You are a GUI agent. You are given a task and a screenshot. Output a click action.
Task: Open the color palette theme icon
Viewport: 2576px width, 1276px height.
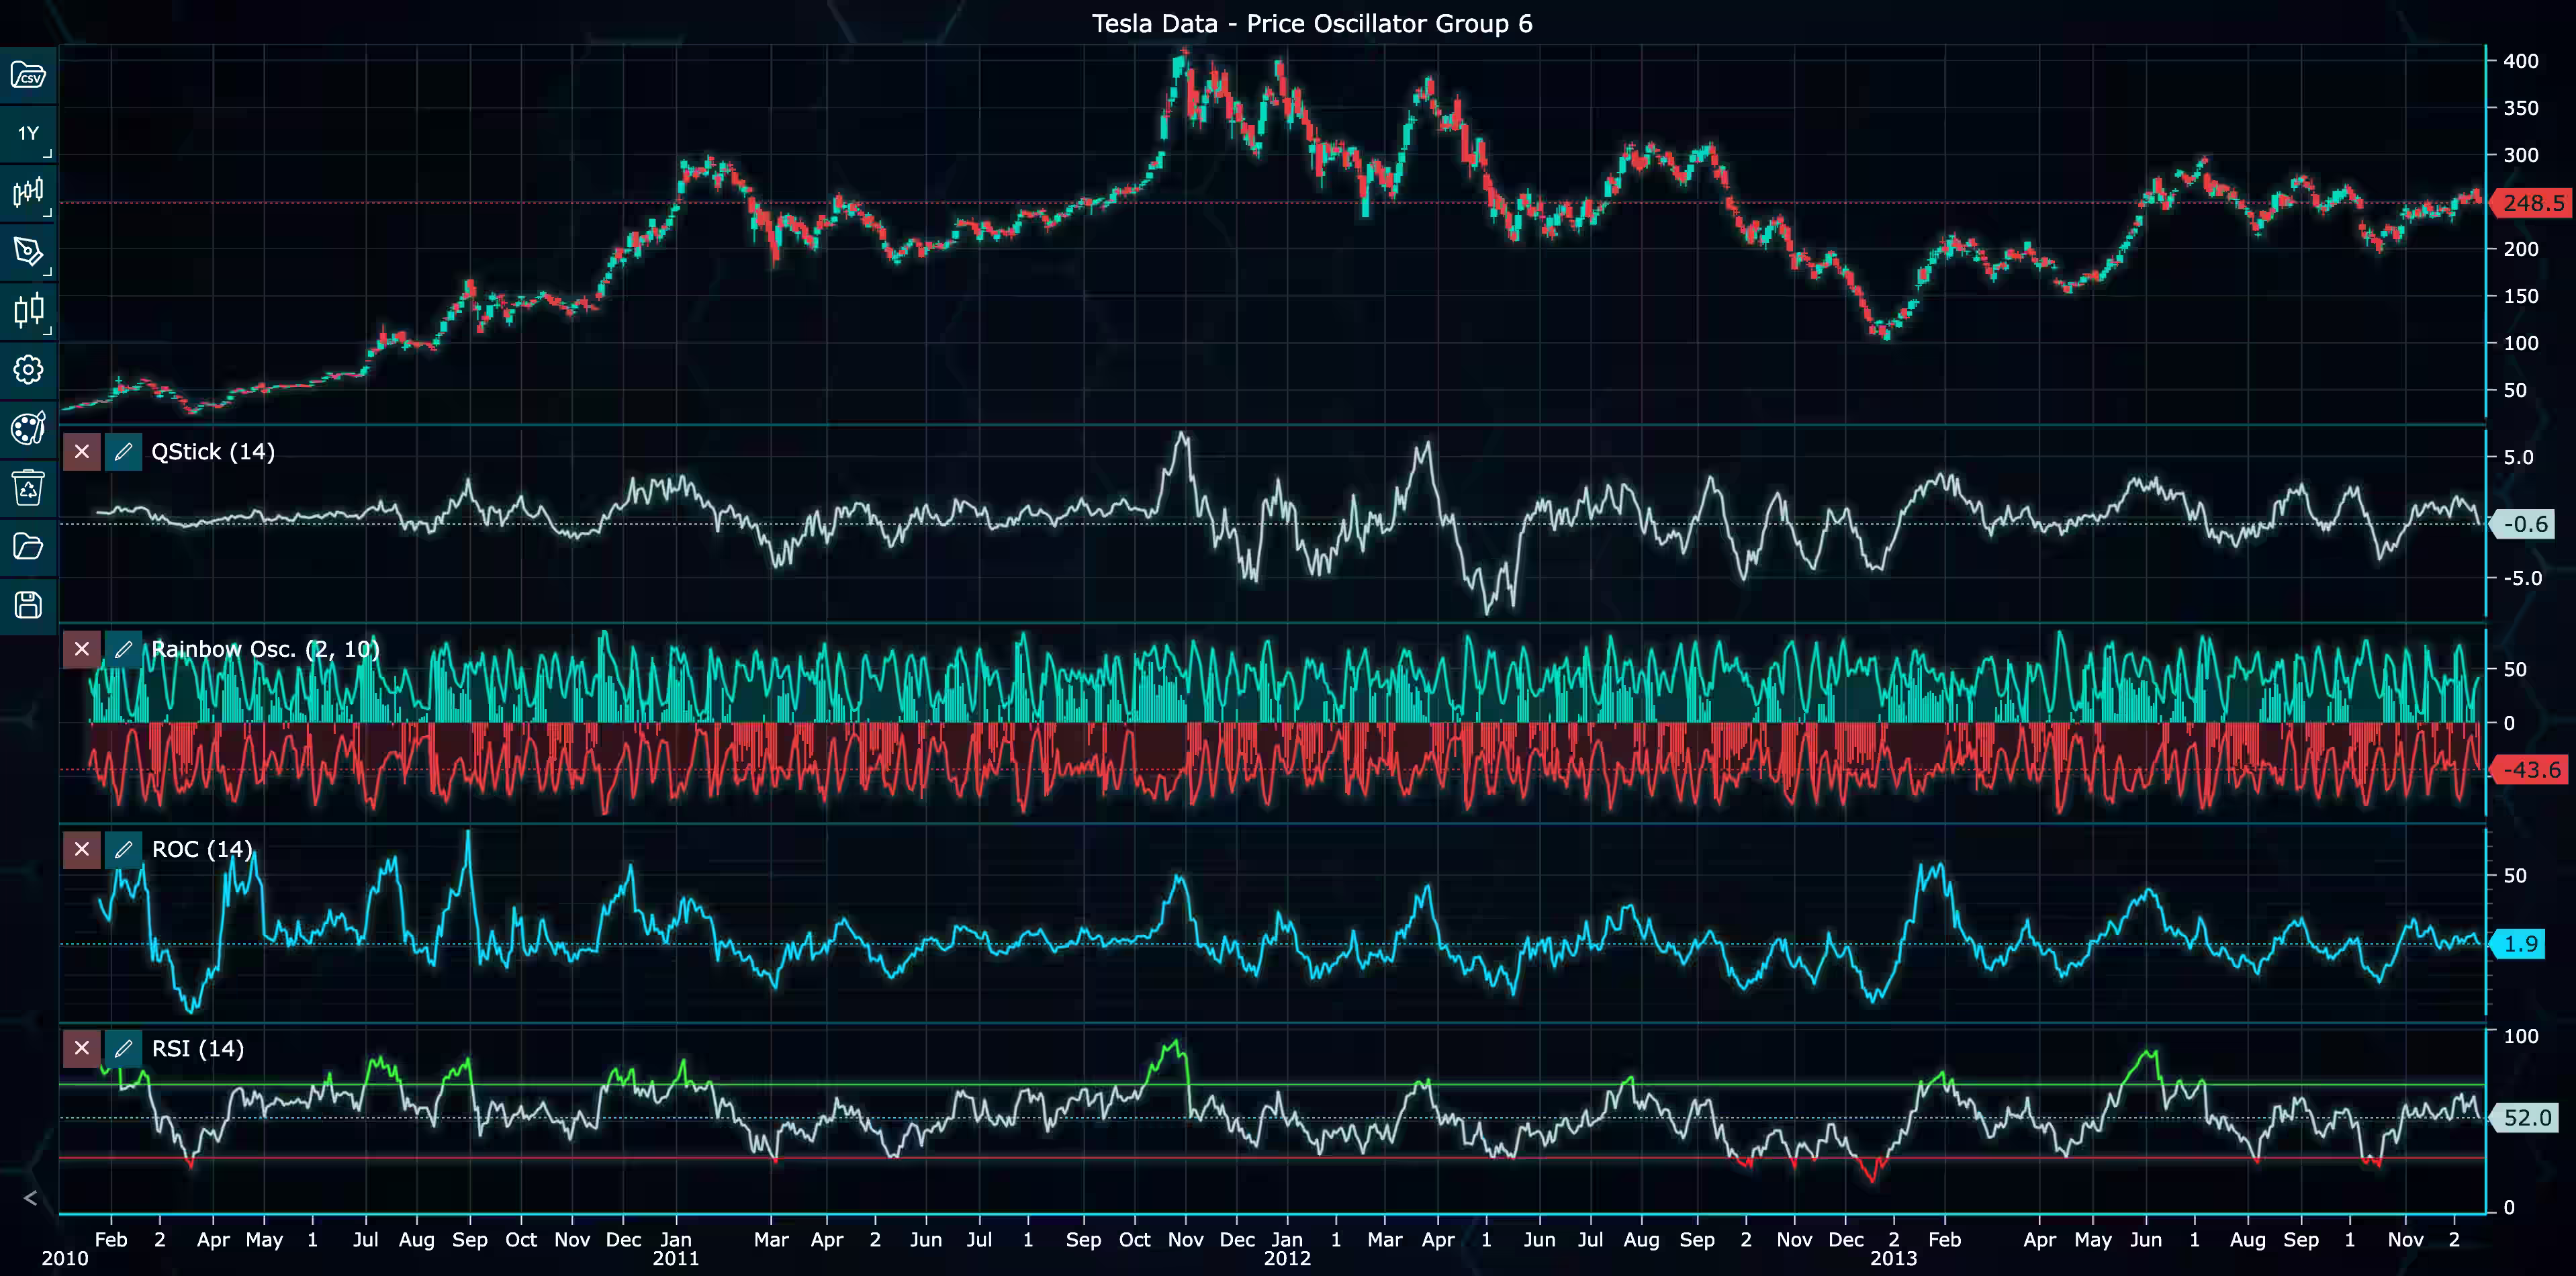28,428
